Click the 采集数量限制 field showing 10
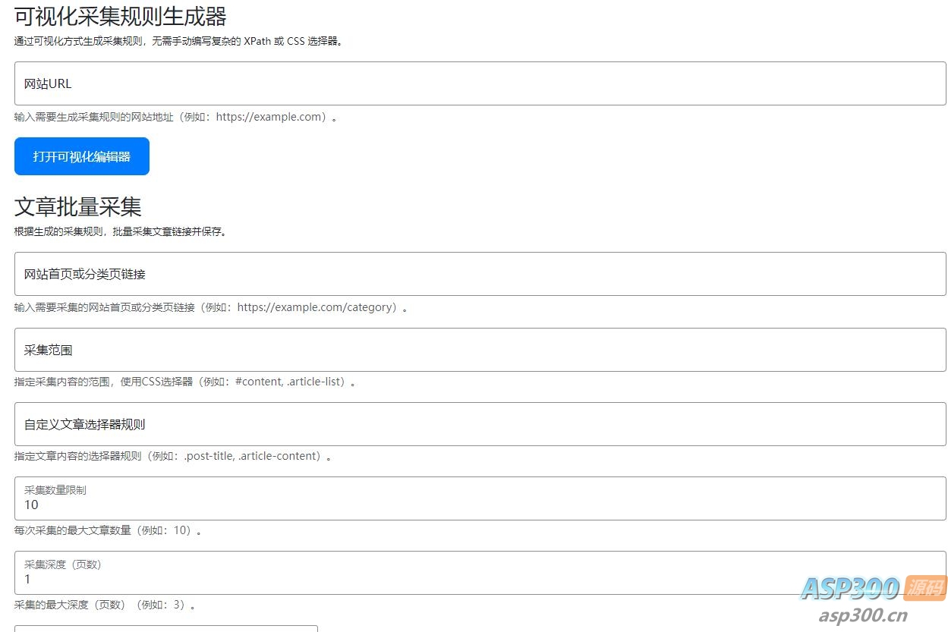948x632 pixels. (480, 498)
